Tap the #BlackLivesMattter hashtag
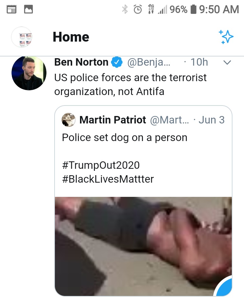 [x=108, y=179]
